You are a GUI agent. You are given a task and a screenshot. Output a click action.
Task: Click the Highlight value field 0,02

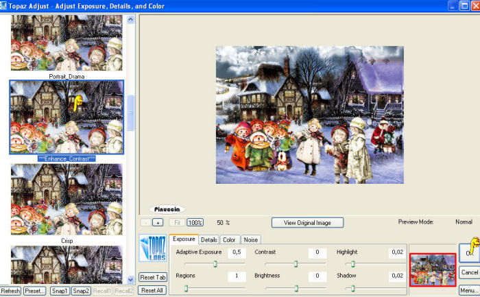pos(397,252)
